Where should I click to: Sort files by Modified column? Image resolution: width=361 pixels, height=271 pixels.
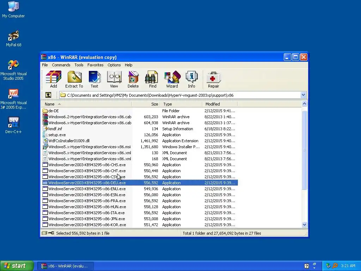[220, 104]
